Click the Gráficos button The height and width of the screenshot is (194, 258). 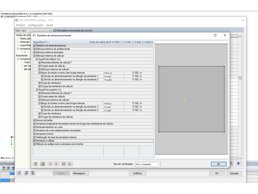pos(137,173)
